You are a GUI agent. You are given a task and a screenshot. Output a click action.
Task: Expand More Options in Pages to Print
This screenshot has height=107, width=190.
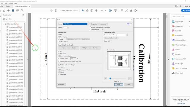63,42
